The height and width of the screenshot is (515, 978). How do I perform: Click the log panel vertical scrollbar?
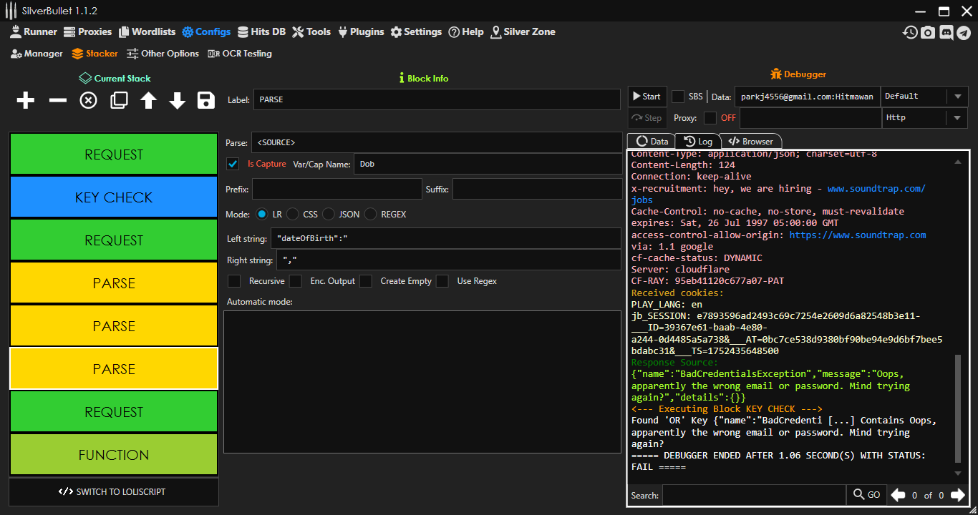[959, 408]
